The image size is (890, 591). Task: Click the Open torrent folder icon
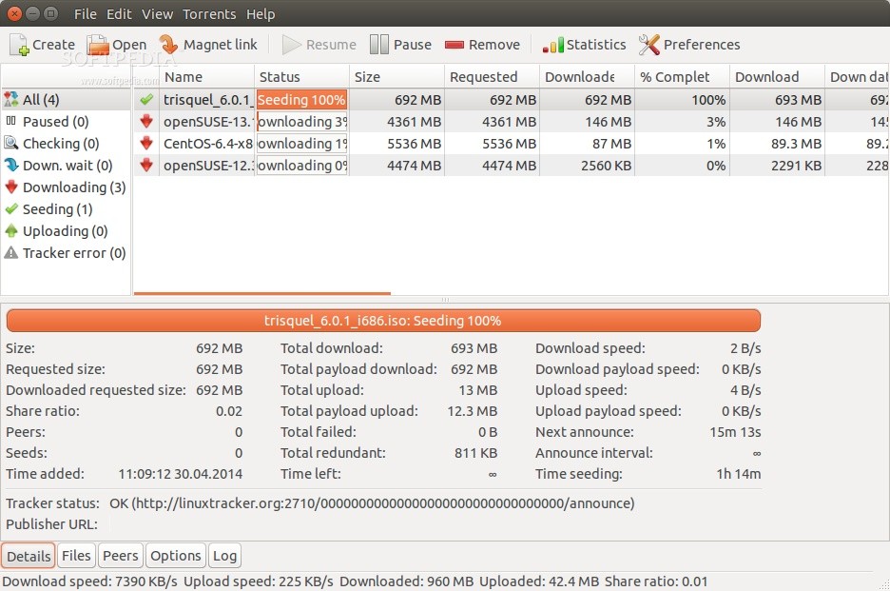point(98,45)
